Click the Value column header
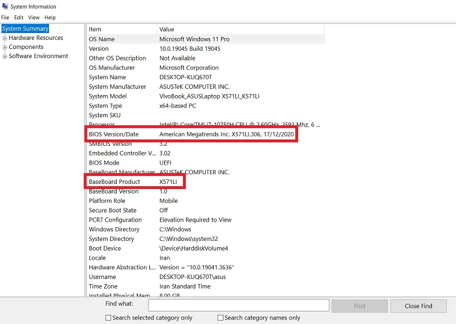 (241, 29)
